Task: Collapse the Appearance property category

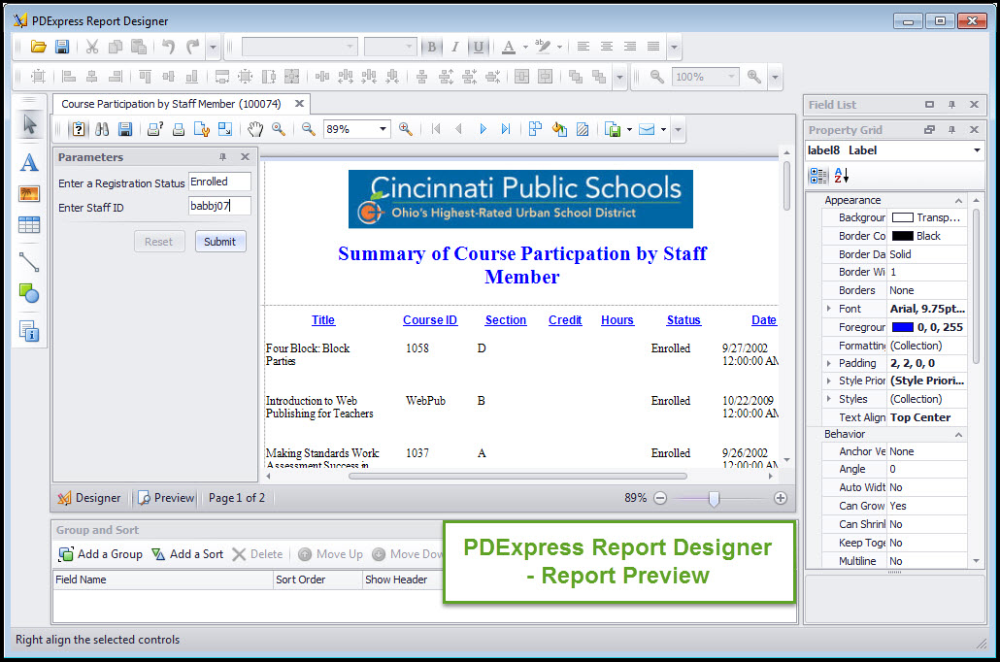Action: tap(958, 200)
